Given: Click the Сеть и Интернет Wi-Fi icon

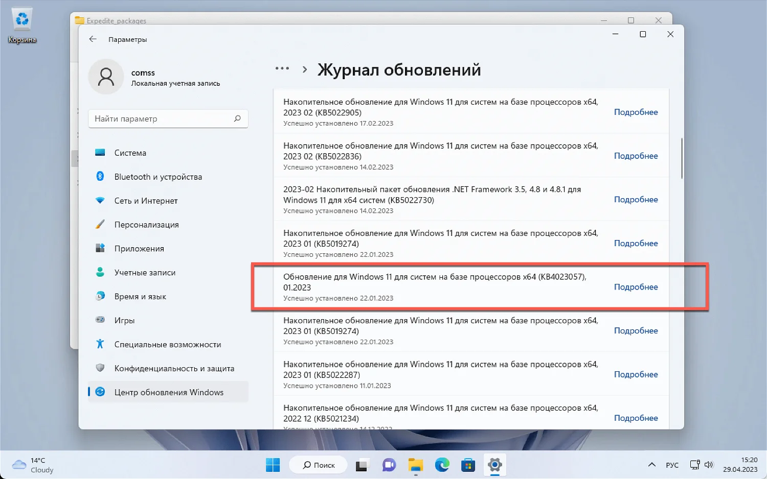Looking at the screenshot, I should pyautogui.click(x=100, y=200).
